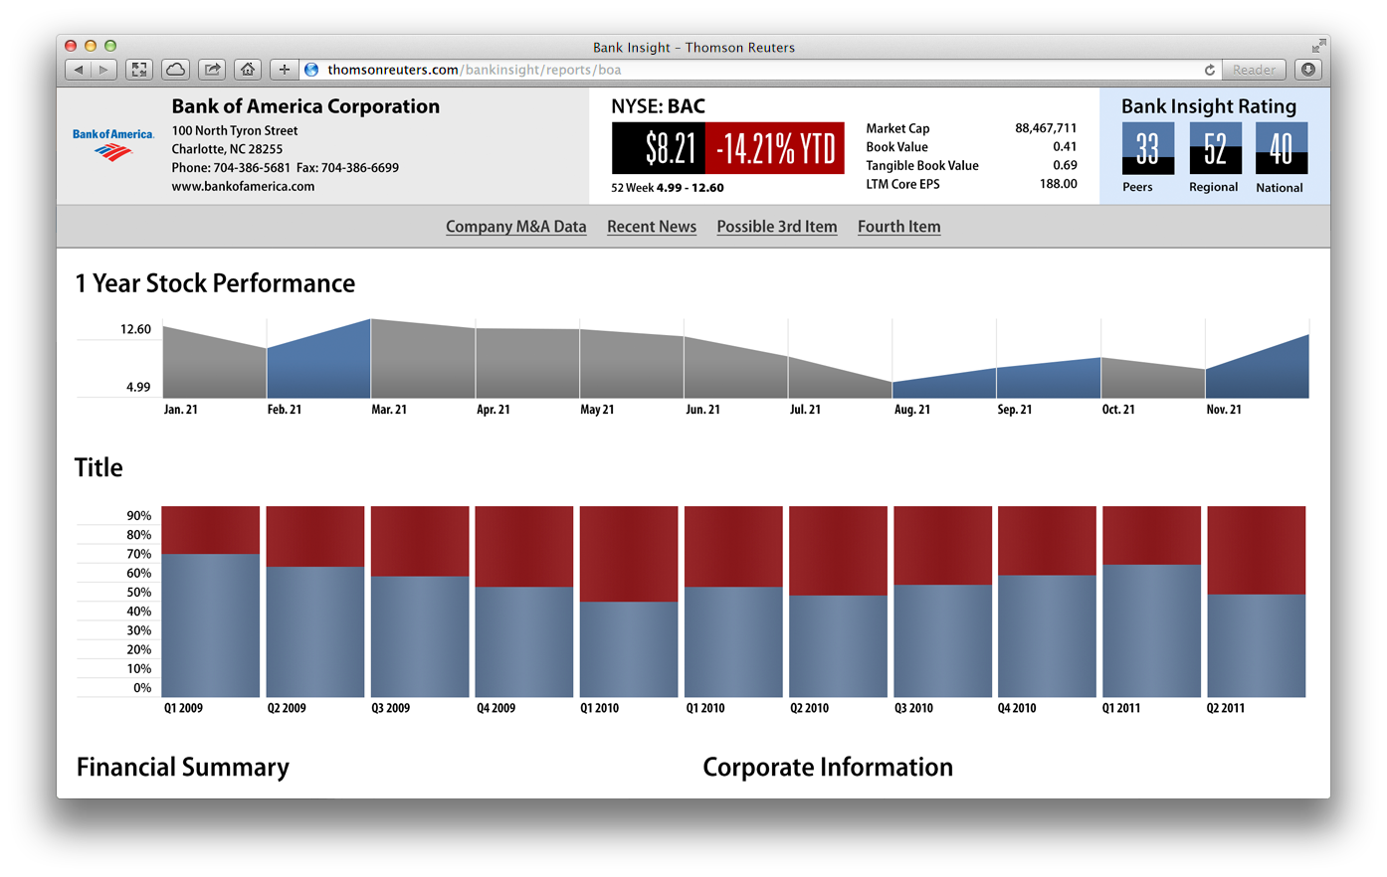The height and width of the screenshot is (877, 1387).
Task: Click the address bar URL field
Action: click(761, 70)
